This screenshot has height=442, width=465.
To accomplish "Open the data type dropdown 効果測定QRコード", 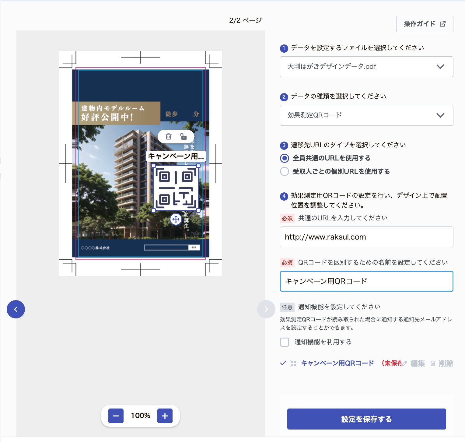I will (367, 115).
